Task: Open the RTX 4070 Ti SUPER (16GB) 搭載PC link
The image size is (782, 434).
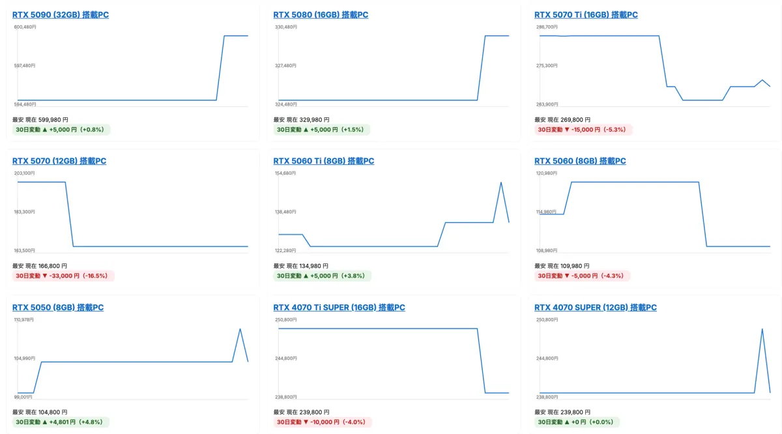Action: click(339, 308)
